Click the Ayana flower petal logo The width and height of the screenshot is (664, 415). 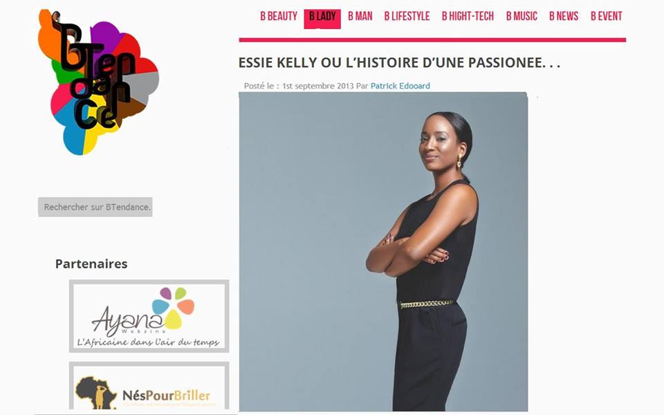click(x=173, y=307)
